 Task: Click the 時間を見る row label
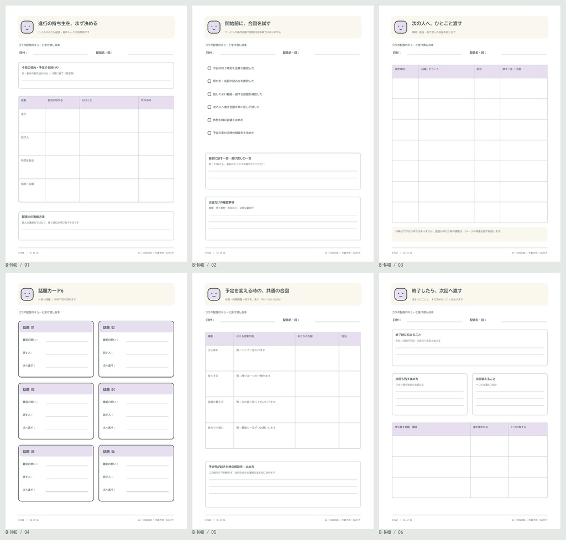click(x=28, y=161)
